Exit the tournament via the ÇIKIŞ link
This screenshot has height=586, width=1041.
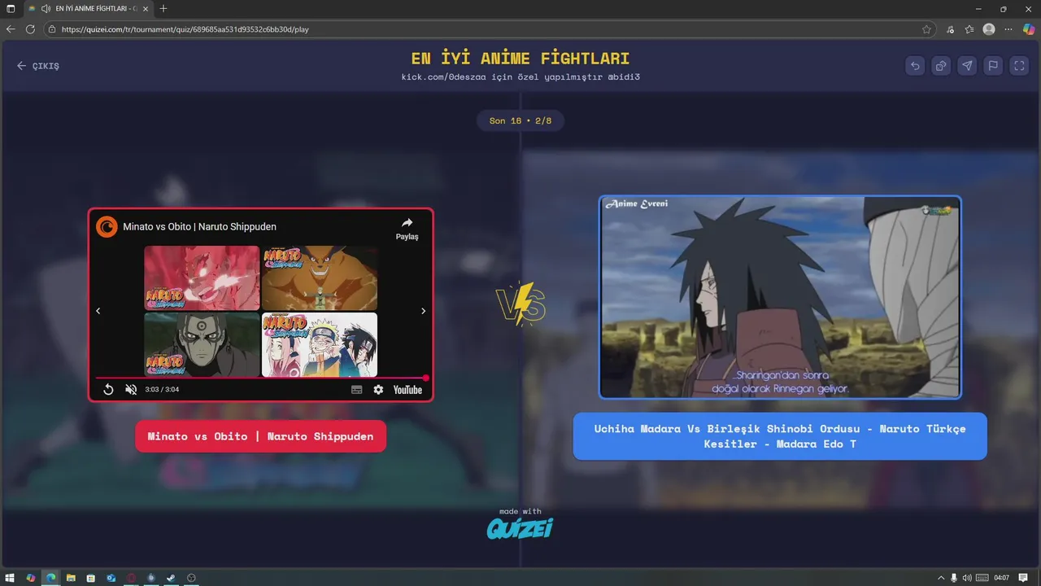[x=38, y=66]
